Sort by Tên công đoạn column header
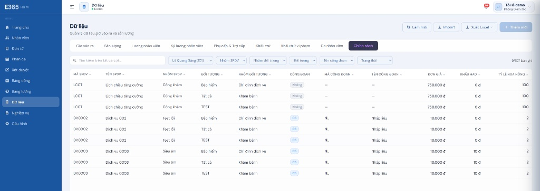The width and height of the screenshot is (540, 191). pos(387,74)
